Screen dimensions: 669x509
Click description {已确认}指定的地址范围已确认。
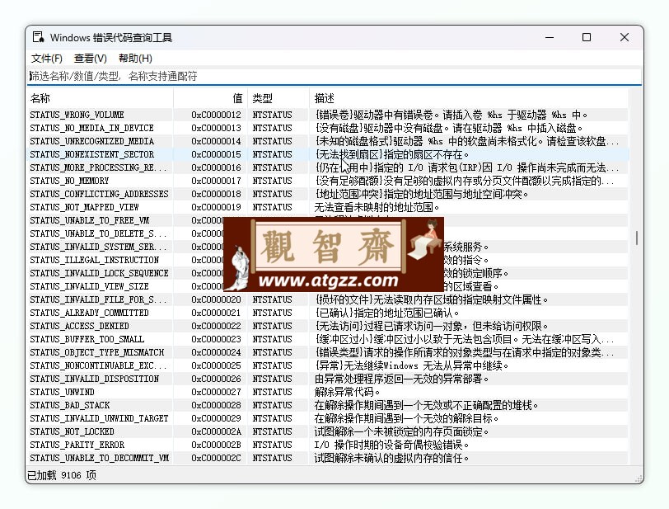[387, 313]
